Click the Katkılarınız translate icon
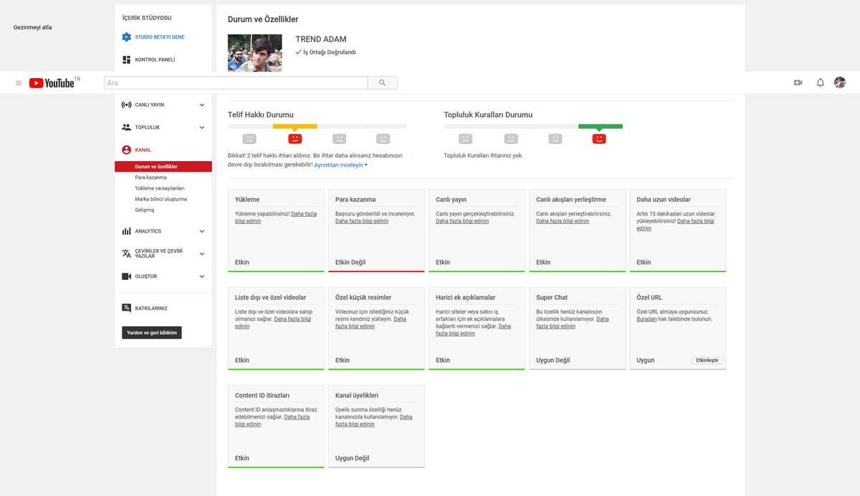Viewport: 860px width, 496px height. click(x=126, y=308)
